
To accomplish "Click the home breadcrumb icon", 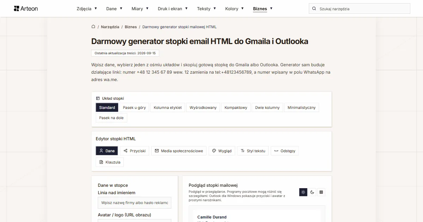I will [93, 26].
